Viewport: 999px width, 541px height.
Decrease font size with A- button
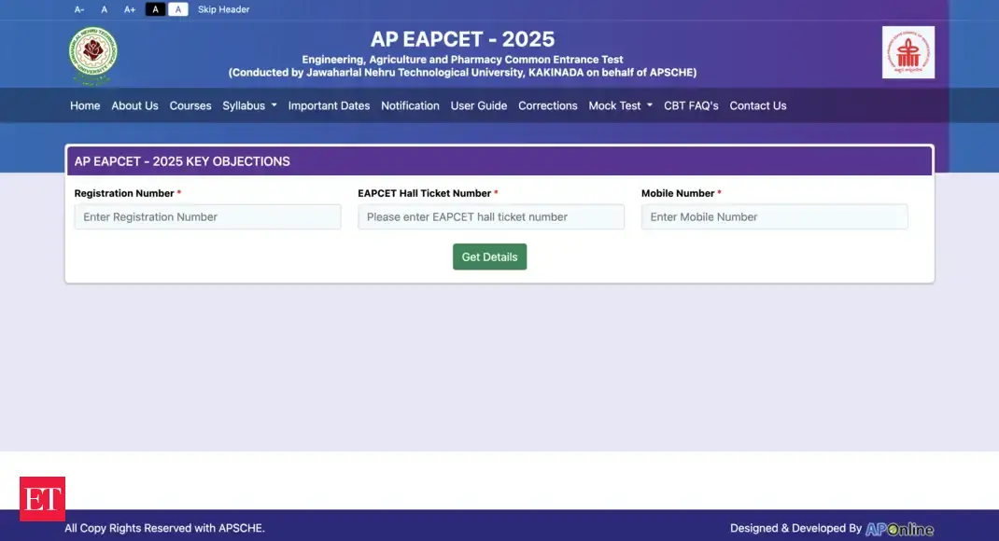(79, 9)
